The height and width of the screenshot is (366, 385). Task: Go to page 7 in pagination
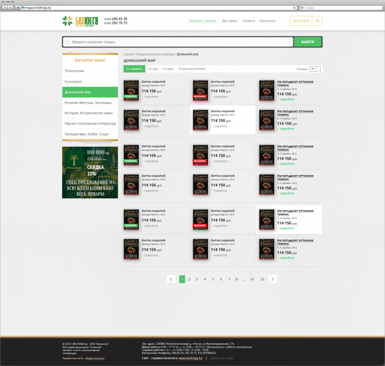tap(229, 279)
